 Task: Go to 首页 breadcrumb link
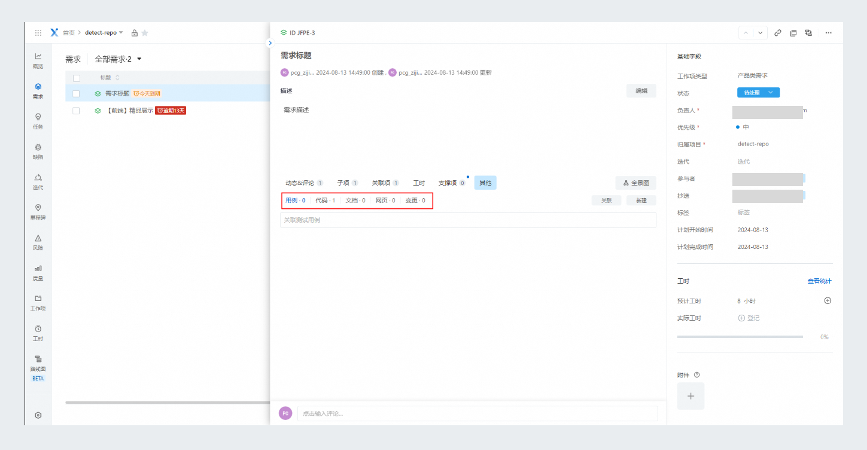point(69,33)
